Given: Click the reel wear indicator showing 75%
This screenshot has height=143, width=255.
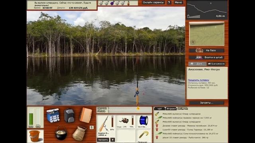Looking at the screenshot, I should click(x=133, y=120).
